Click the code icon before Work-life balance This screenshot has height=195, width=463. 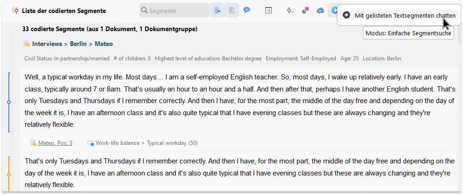[x=90, y=143]
